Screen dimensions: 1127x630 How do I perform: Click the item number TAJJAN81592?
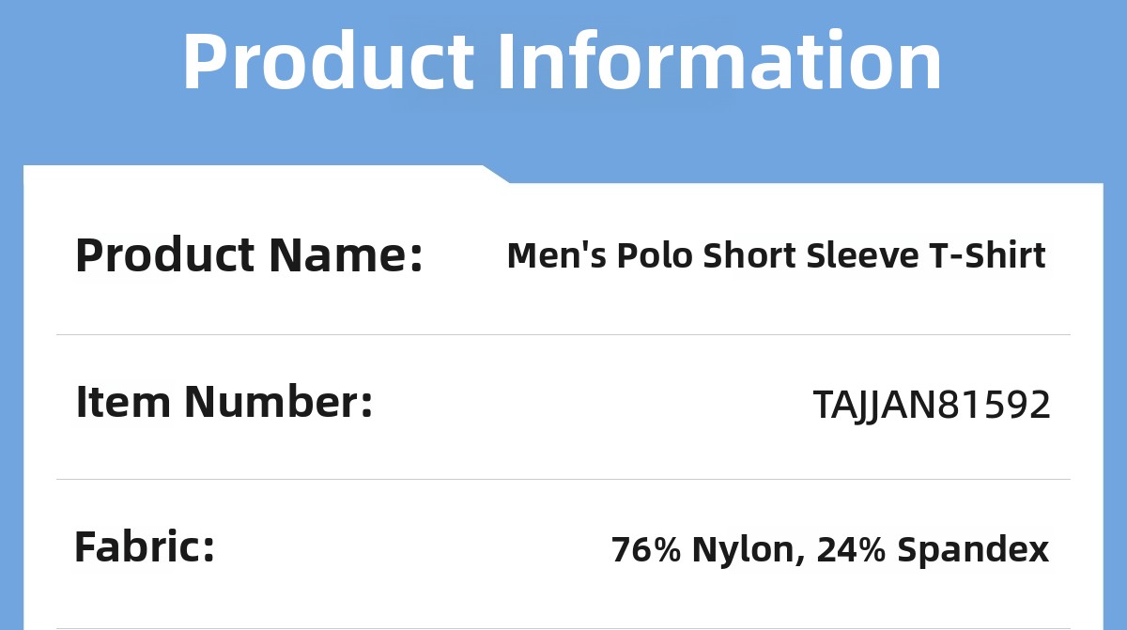(x=932, y=405)
